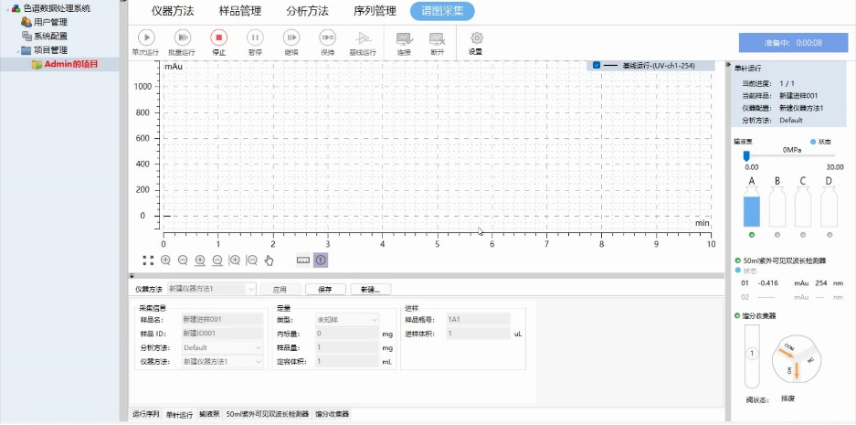The width and height of the screenshot is (856, 425).
Task: Collapse the right status panel
Action: (728, 65)
